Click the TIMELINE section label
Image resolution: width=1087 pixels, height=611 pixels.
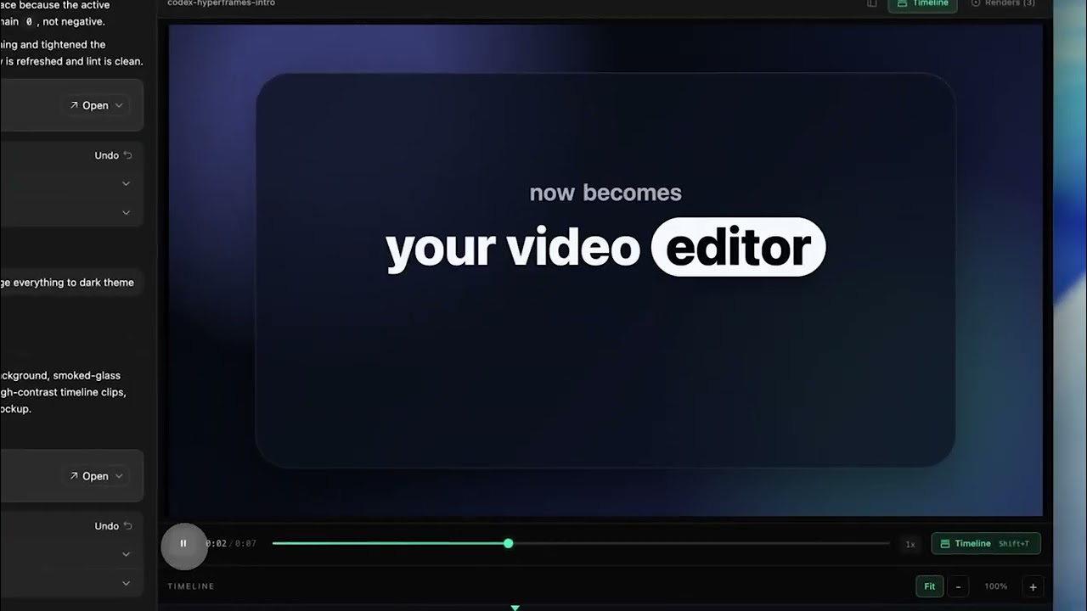coord(191,586)
